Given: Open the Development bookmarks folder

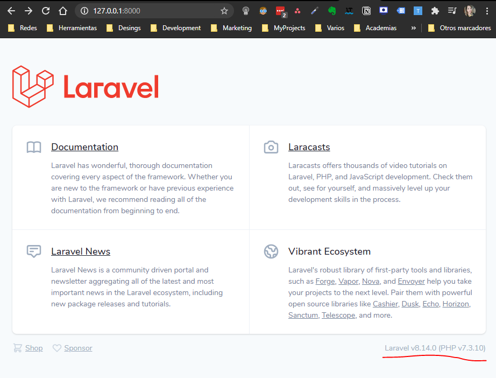Looking at the screenshot, I should click(x=175, y=28).
